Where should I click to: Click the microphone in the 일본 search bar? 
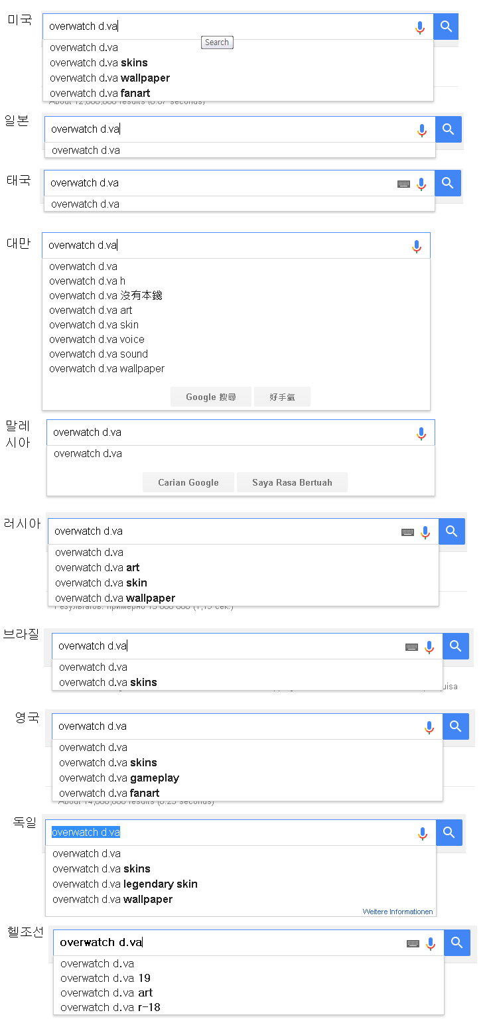[422, 130]
